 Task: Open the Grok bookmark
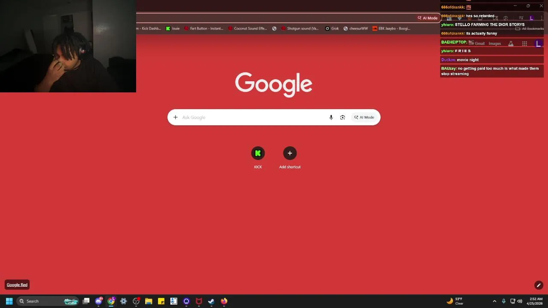point(332,29)
